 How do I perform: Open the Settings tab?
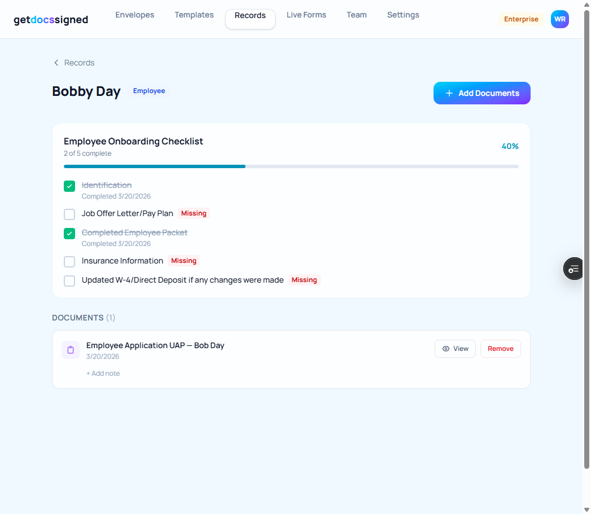coord(403,15)
